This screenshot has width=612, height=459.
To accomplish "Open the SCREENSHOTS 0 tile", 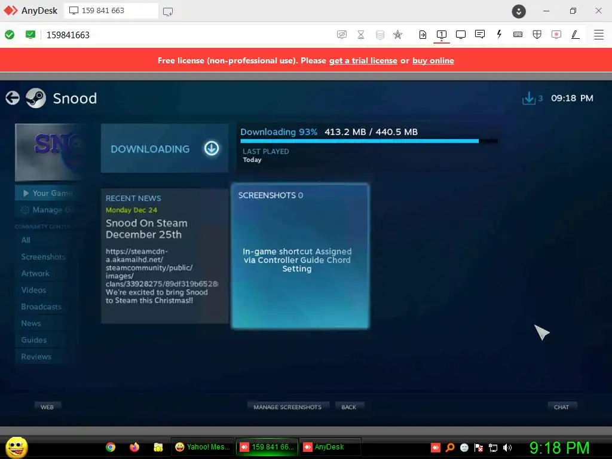I will (x=300, y=256).
